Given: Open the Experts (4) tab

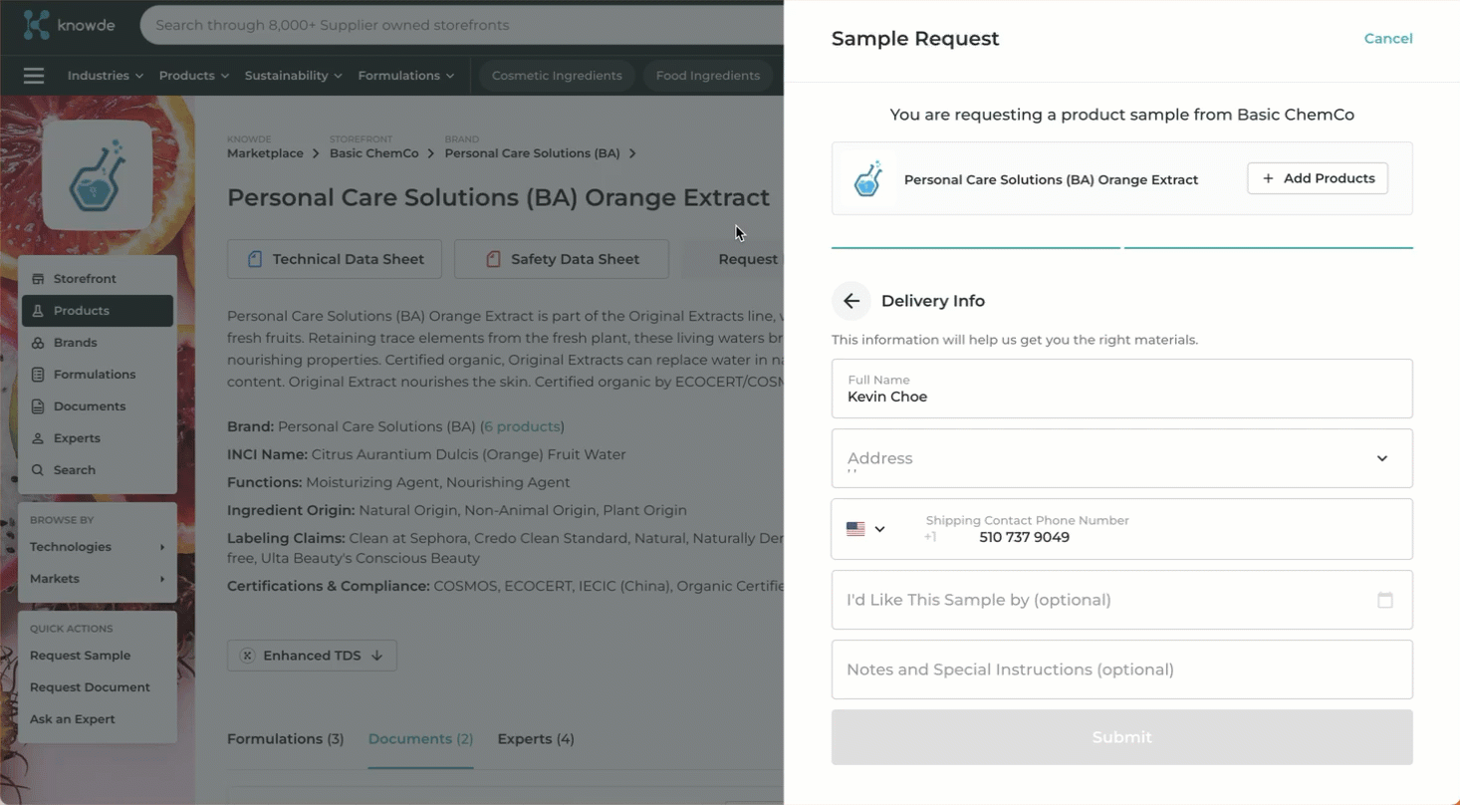Looking at the screenshot, I should point(536,739).
